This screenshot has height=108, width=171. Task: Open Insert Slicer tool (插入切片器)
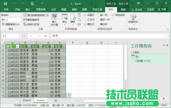[x=54, y=20]
